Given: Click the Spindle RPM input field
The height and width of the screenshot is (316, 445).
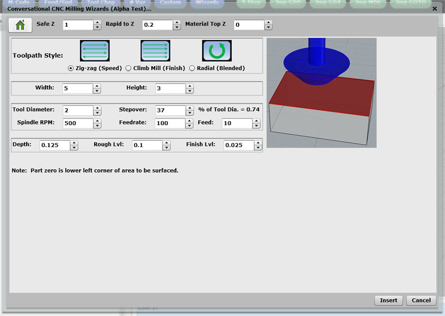Looking at the screenshot, I should tap(78, 124).
